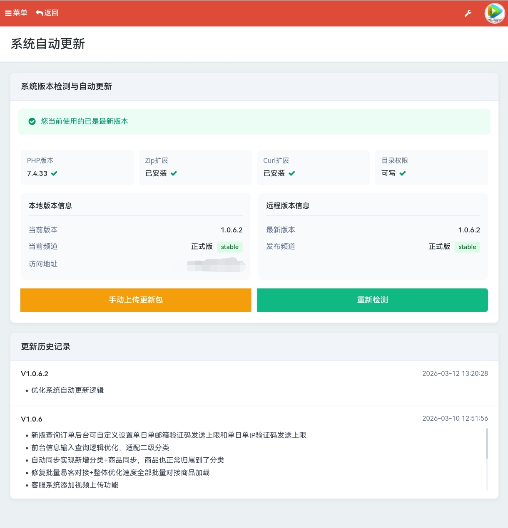508x528 pixels.
Task: Click timestamp 2026-03-12 13:20:28
Action: point(455,373)
